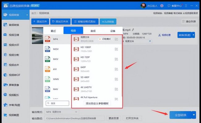Click the 添加文件夹 button
The height and width of the screenshot is (123, 201).
(x=60, y=22)
